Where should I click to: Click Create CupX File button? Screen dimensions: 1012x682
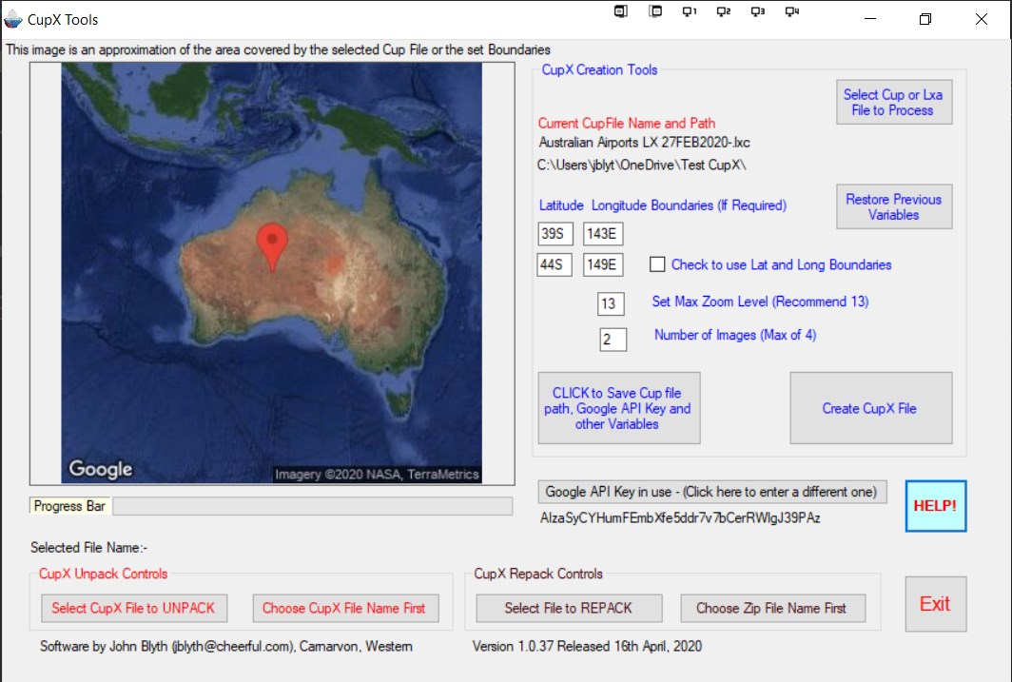coord(870,408)
